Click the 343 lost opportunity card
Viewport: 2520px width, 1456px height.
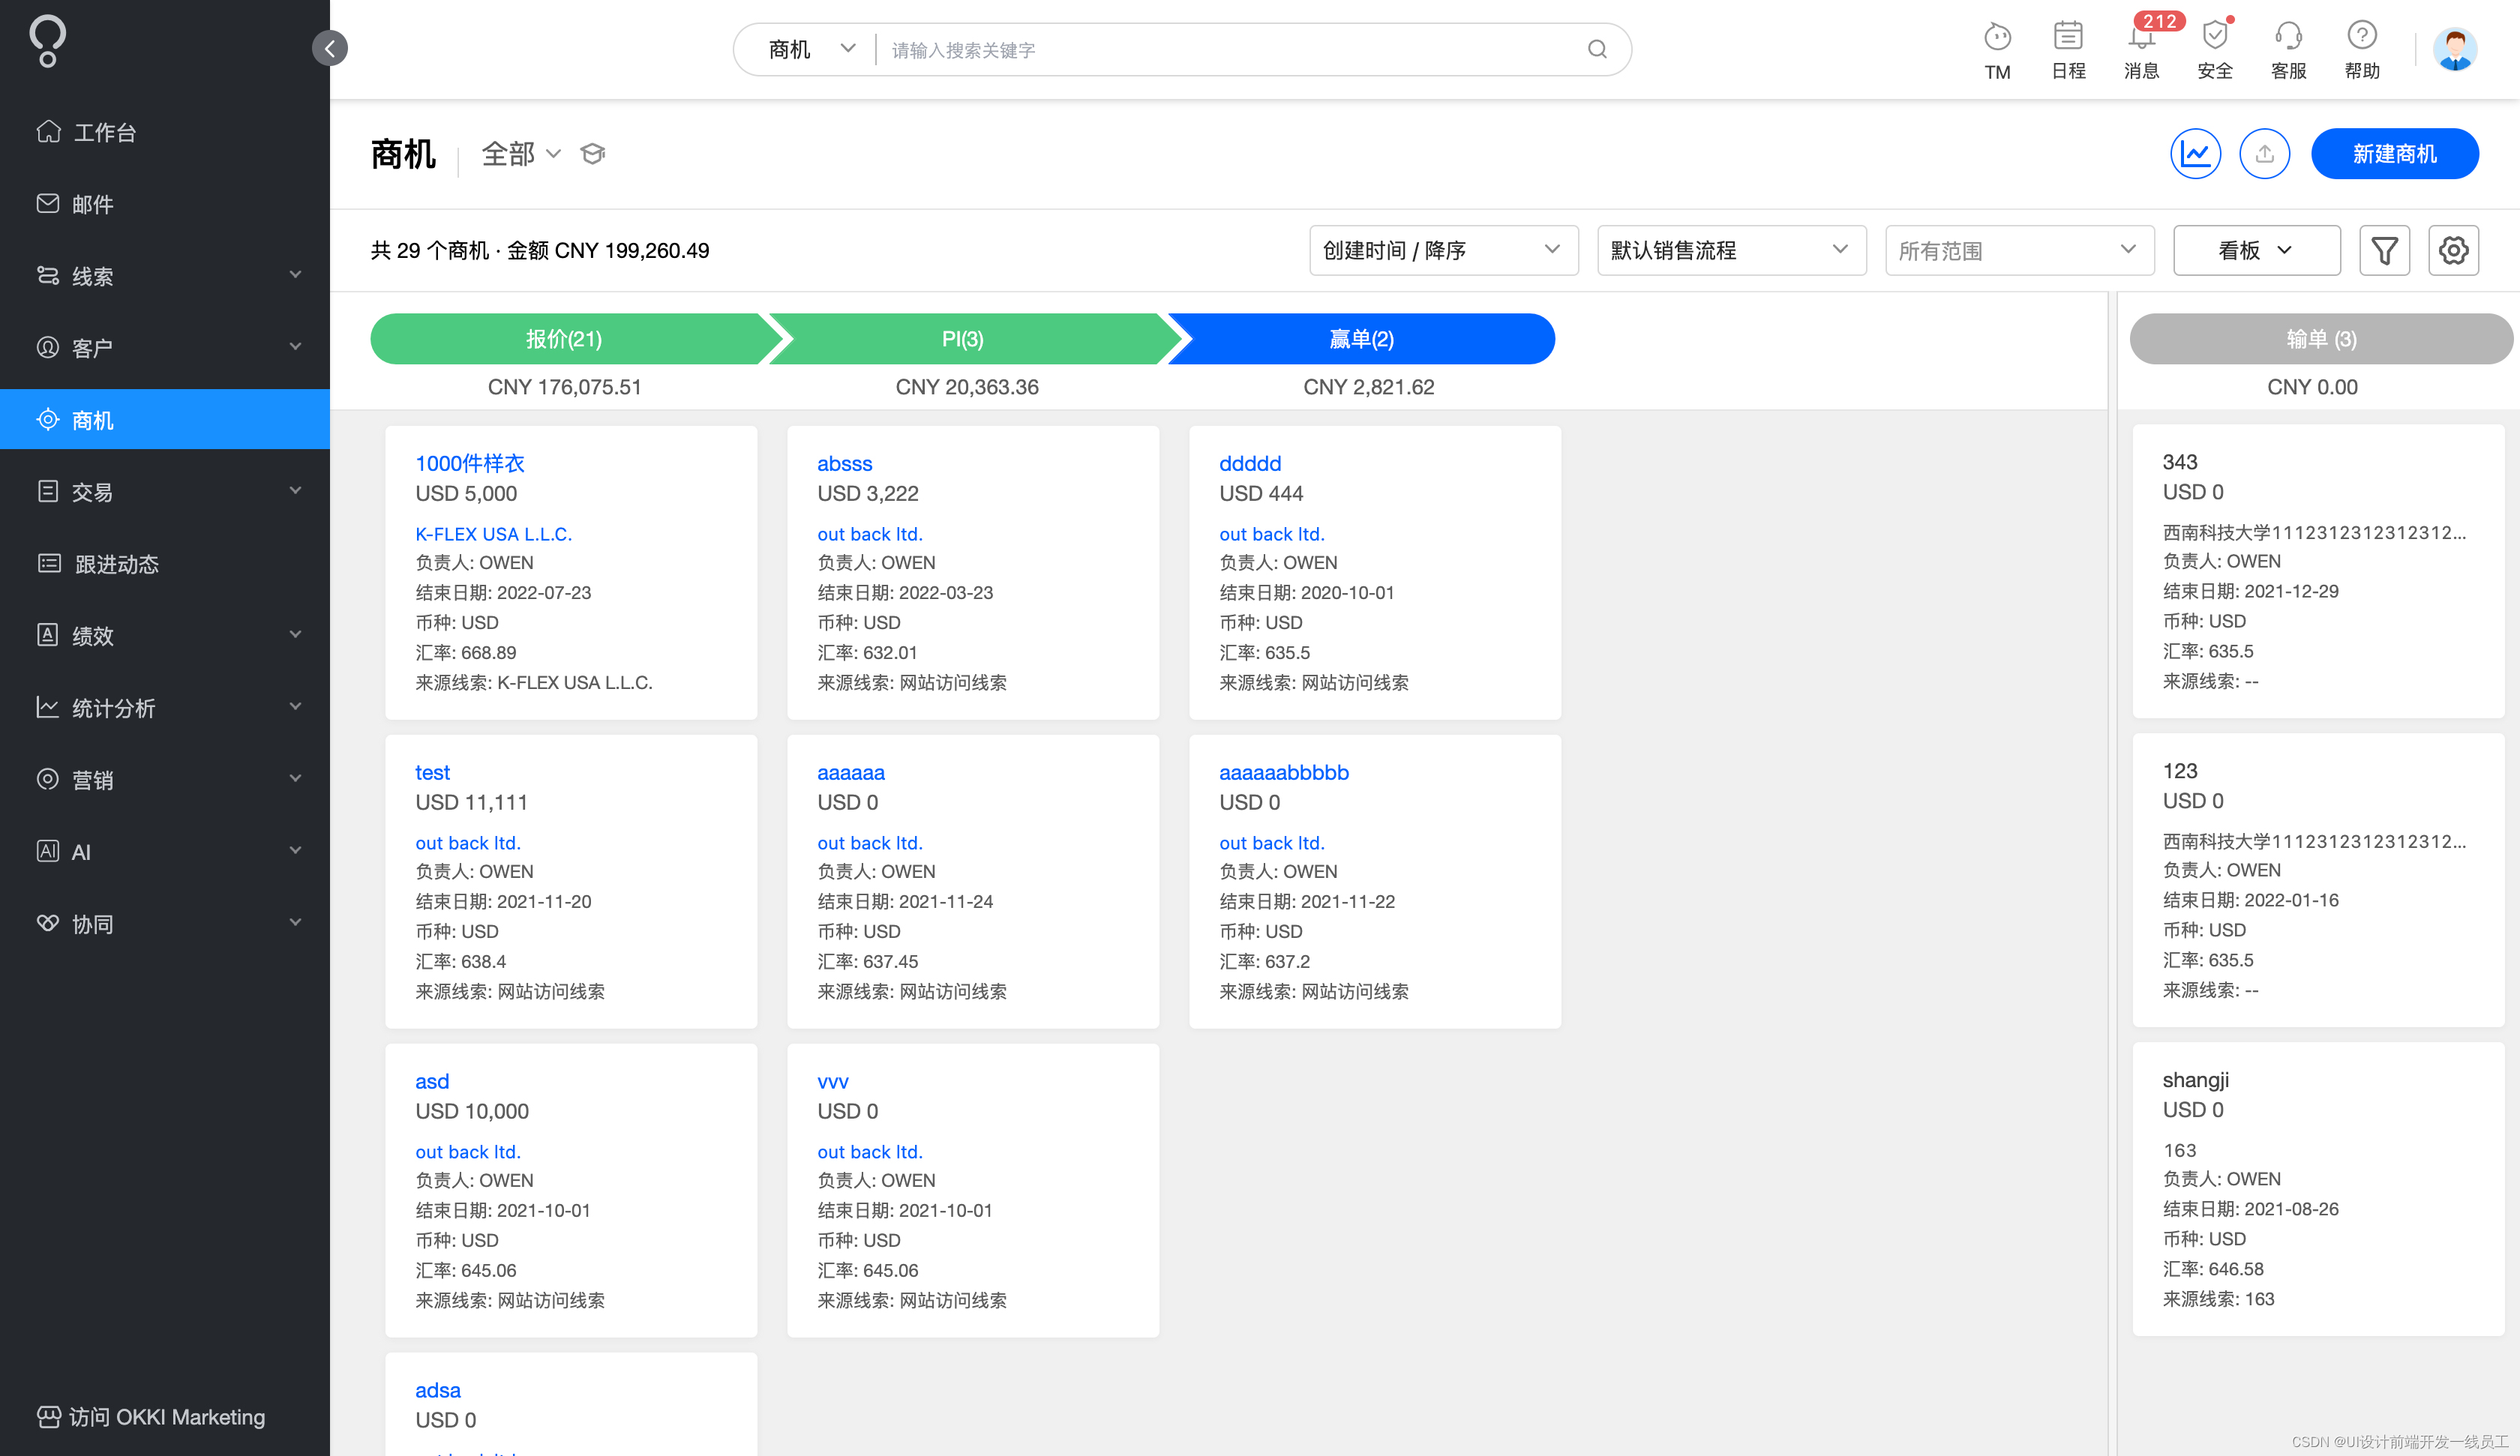coord(2318,571)
